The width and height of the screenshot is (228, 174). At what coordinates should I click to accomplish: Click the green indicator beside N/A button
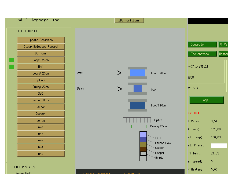click(x=12, y=66)
